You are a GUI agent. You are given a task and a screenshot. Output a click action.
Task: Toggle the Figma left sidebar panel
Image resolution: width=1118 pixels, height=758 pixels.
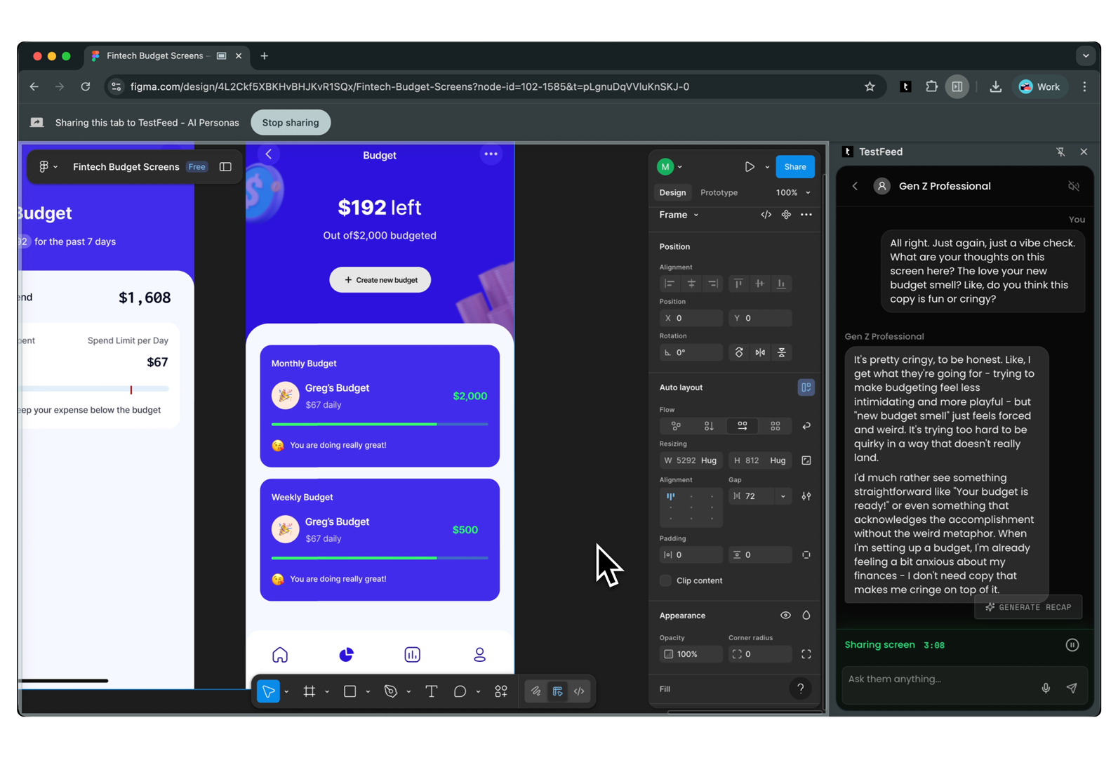click(225, 167)
